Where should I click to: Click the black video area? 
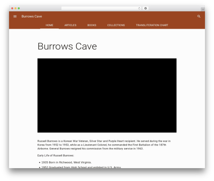[x=107, y=95]
